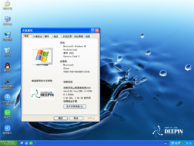Image resolution: width=194 pixels, height=146 pixels.
Task: Select the 2345加速浏览器 desktop icon
Action: 7,100
